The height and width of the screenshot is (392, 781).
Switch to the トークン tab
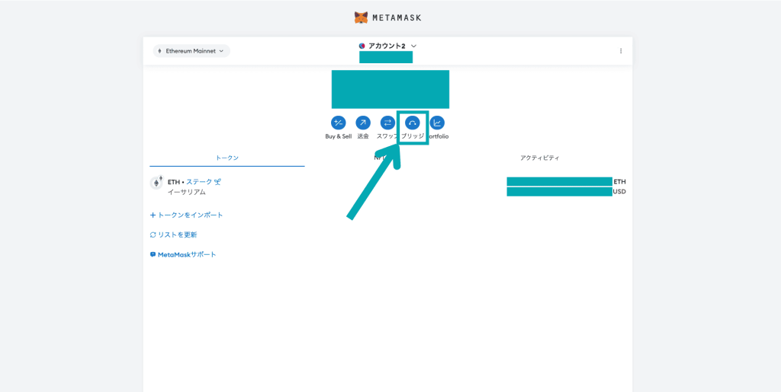click(x=227, y=158)
